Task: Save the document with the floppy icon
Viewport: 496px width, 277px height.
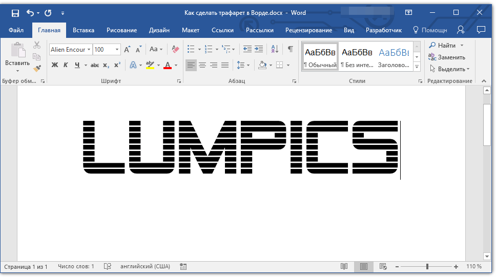Action: click(x=15, y=13)
